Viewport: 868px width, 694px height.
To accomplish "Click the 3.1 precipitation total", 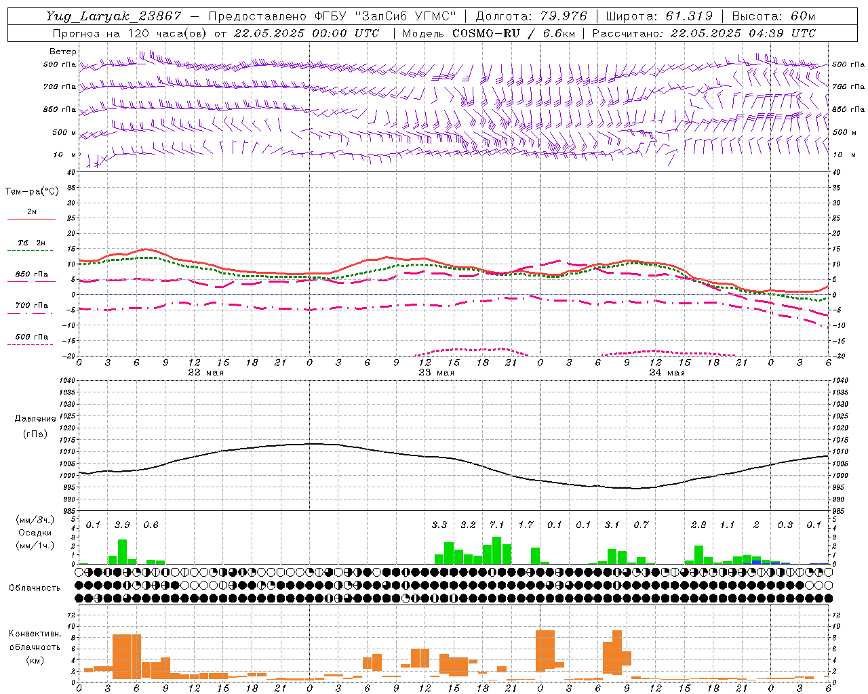I will [x=612, y=525].
